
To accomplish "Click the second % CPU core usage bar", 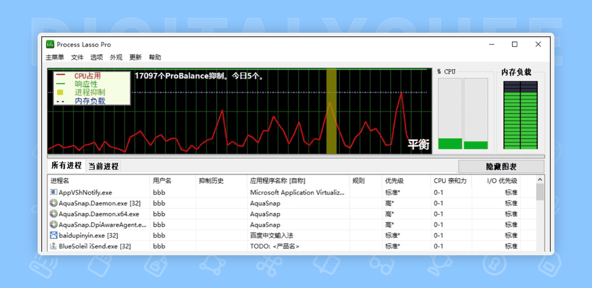I will (475, 113).
